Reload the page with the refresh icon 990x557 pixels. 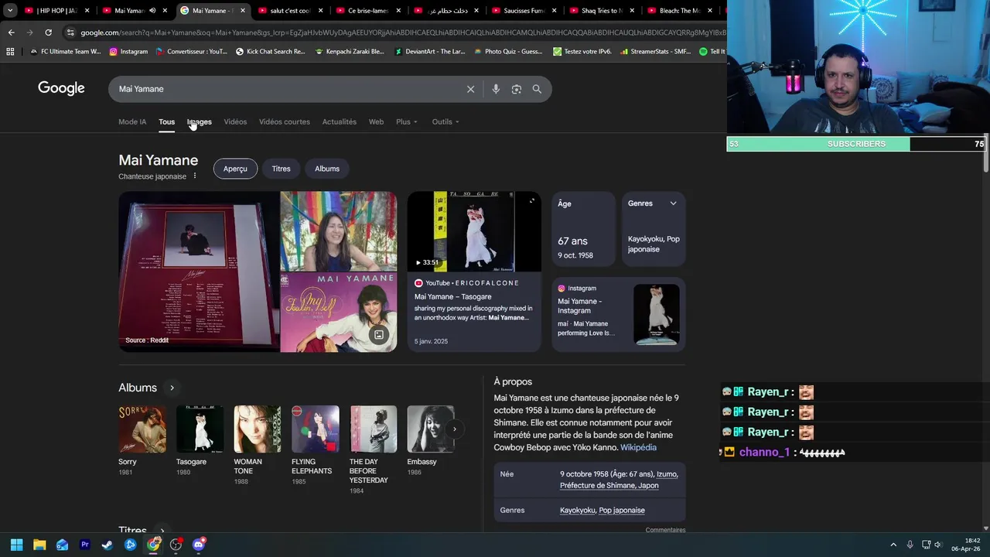[x=48, y=32]
